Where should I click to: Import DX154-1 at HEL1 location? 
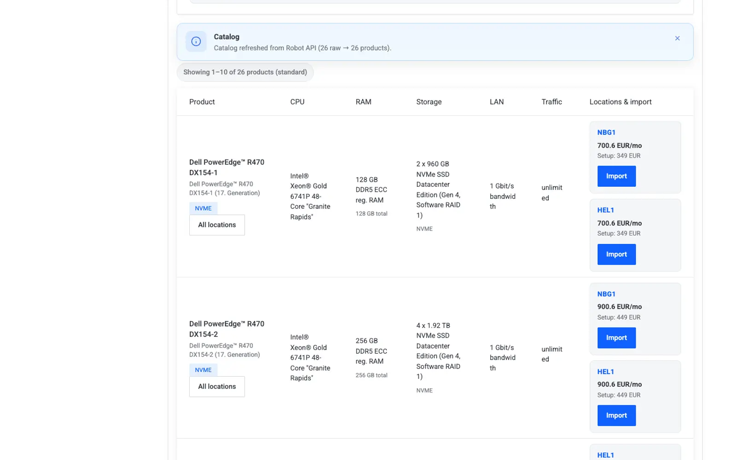pyautogui.click(x=616, y=254)
